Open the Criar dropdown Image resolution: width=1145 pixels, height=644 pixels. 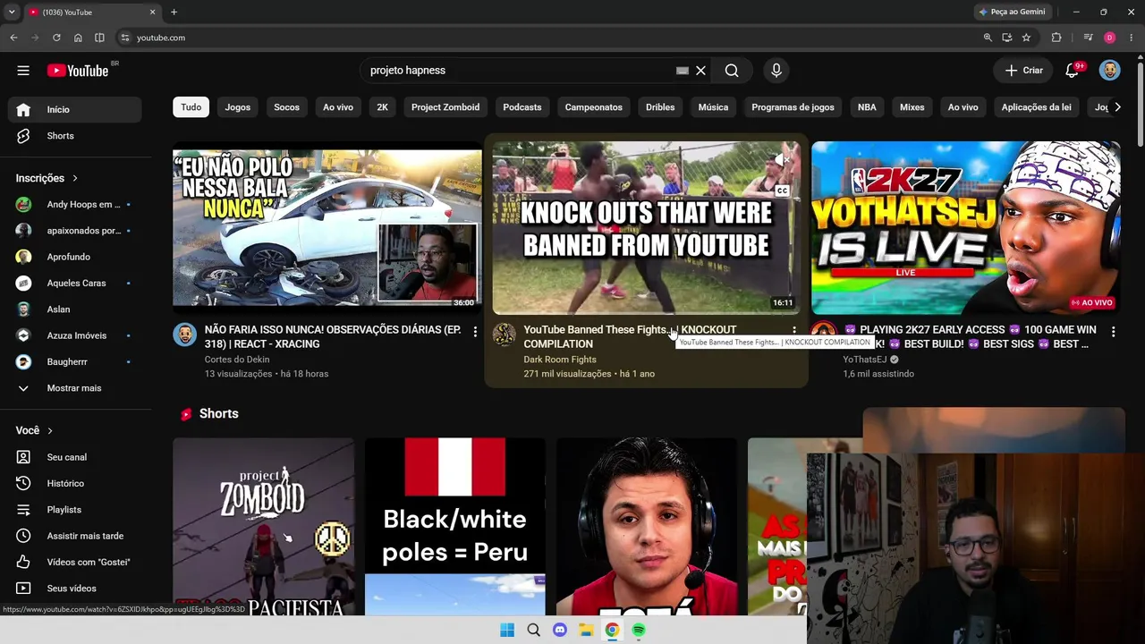1023,71
